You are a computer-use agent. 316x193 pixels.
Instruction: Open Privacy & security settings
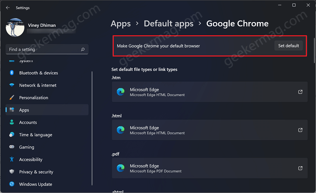47,172
